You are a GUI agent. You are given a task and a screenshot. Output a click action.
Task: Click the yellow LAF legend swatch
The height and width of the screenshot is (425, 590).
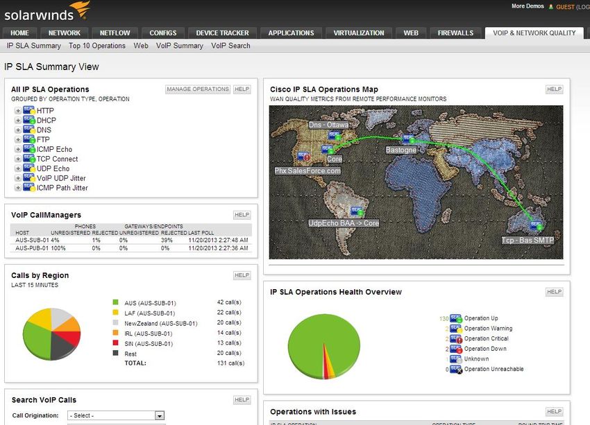coord(115,312)
